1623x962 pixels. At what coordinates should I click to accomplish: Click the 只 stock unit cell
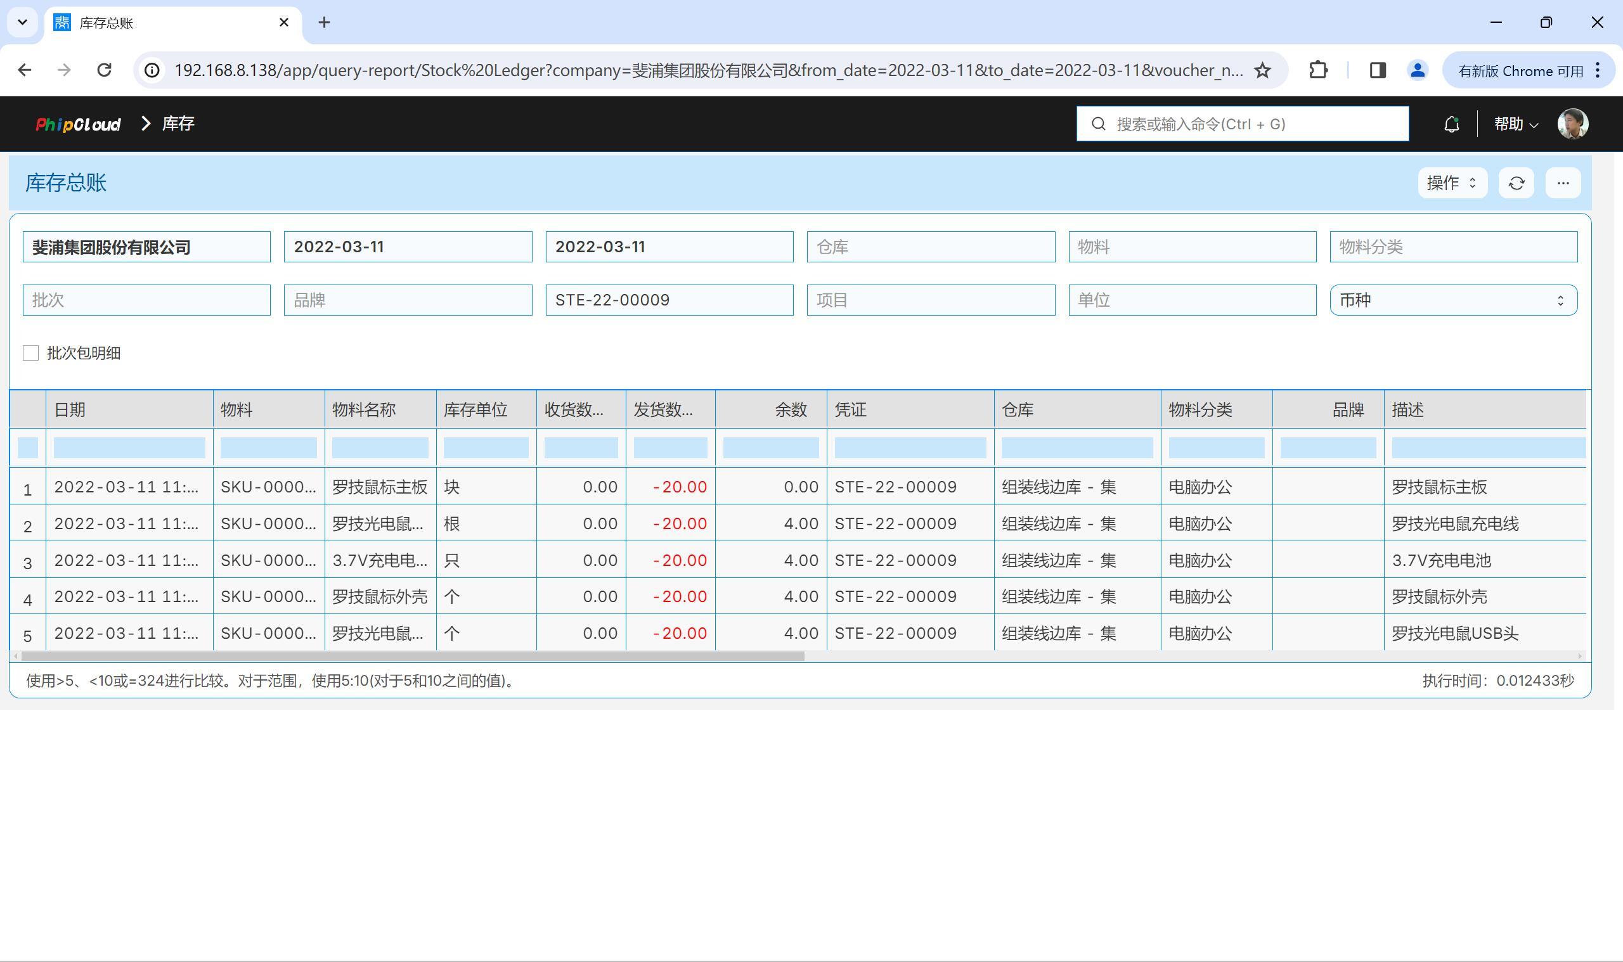[486, 560]
